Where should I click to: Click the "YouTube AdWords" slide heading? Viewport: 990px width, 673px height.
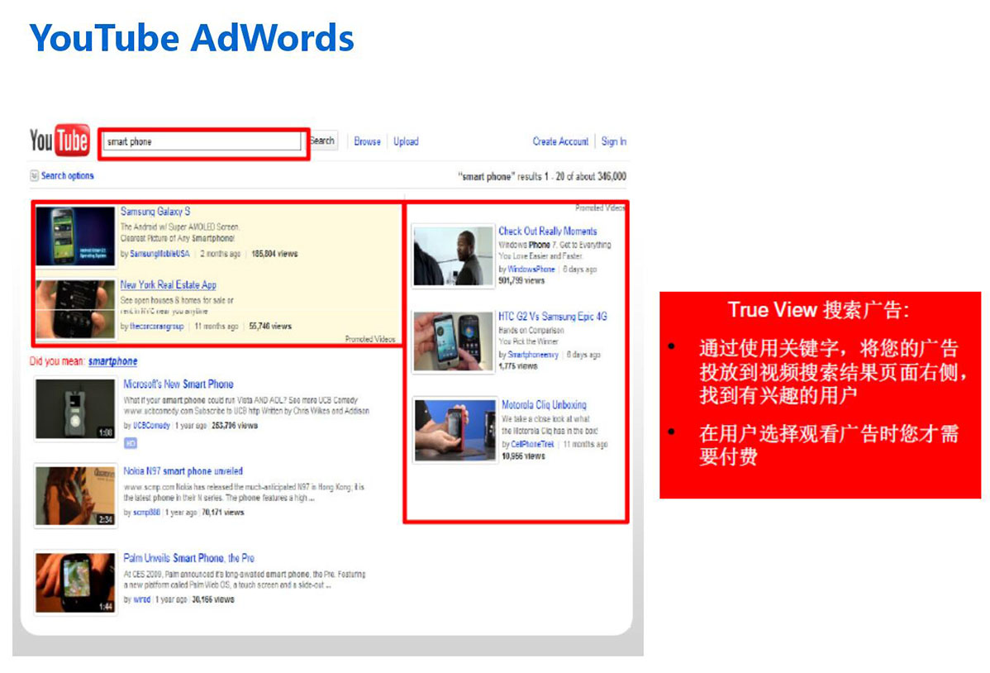click(192, 38)
